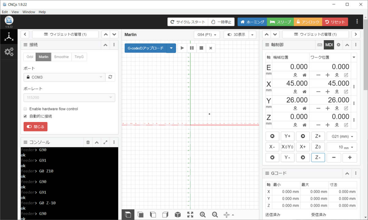Zoom in on the visualizer
Image resolution: width=368 pixels, height=220 pixels.
202,214
